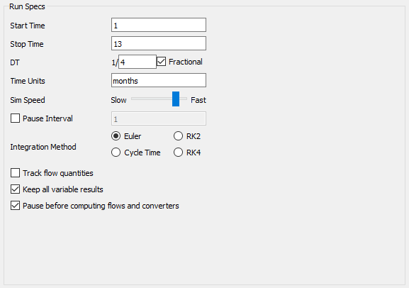Enable Track flow quantities
The image size is (409, 288).
15,173
